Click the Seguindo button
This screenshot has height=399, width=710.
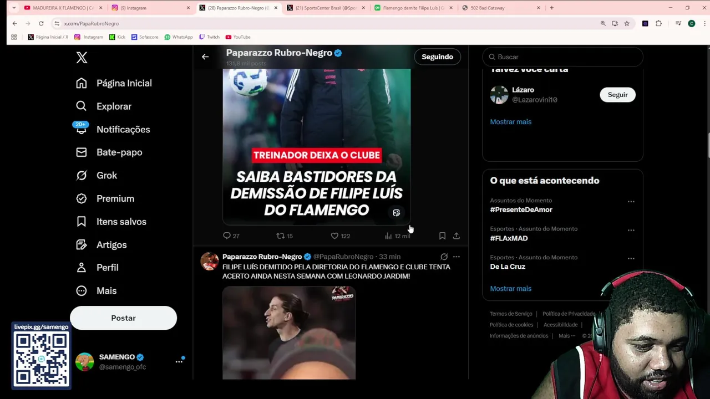pyautogui.click(x=437, y=57)
